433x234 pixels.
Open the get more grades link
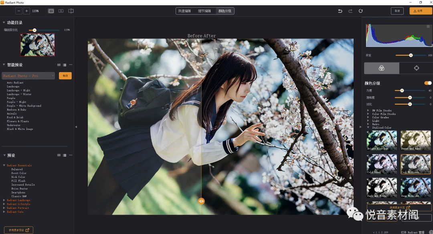pyautogui.click(x=399, y=208)
